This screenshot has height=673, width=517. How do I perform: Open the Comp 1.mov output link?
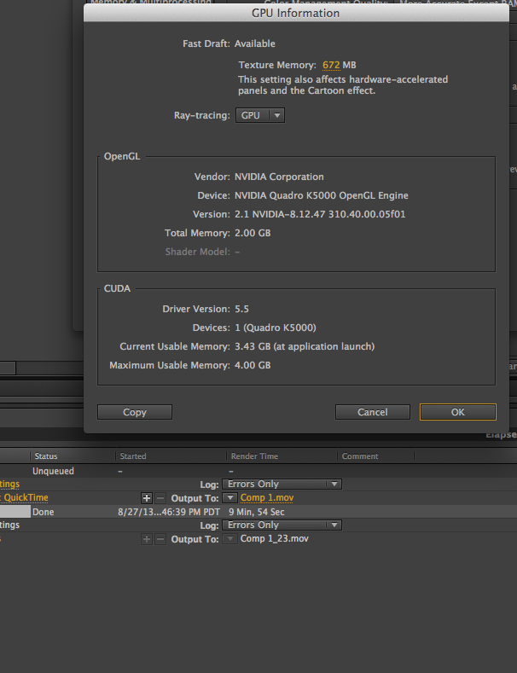pyautogui.click(x=267, y=498)
